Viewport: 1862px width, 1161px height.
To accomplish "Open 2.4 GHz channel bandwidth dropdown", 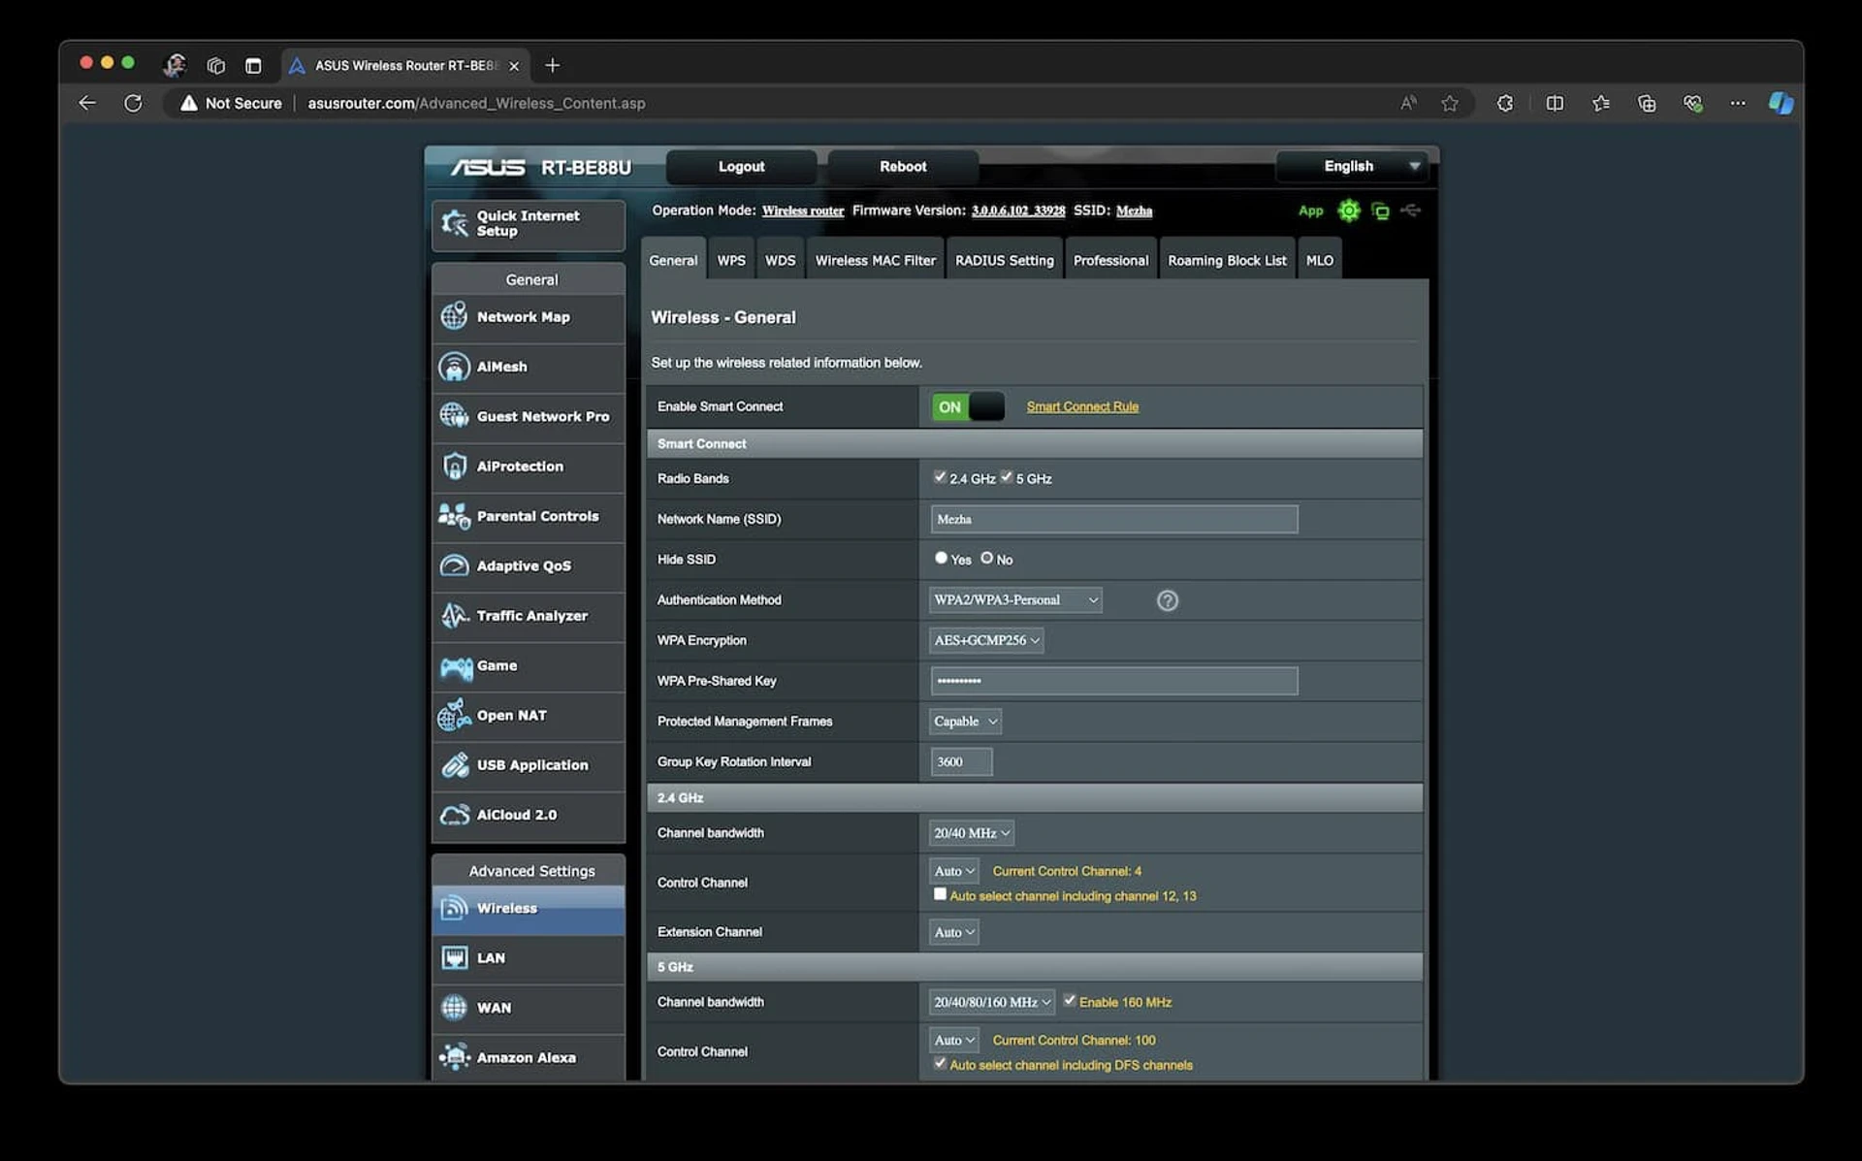I will 972,833.
